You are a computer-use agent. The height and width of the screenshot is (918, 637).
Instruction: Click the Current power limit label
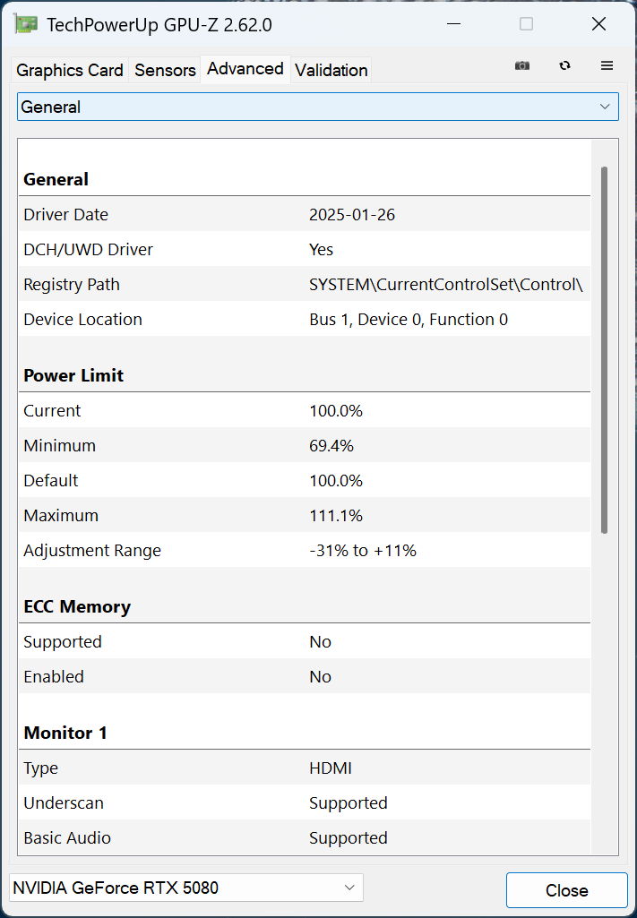[x=52, y=410]
